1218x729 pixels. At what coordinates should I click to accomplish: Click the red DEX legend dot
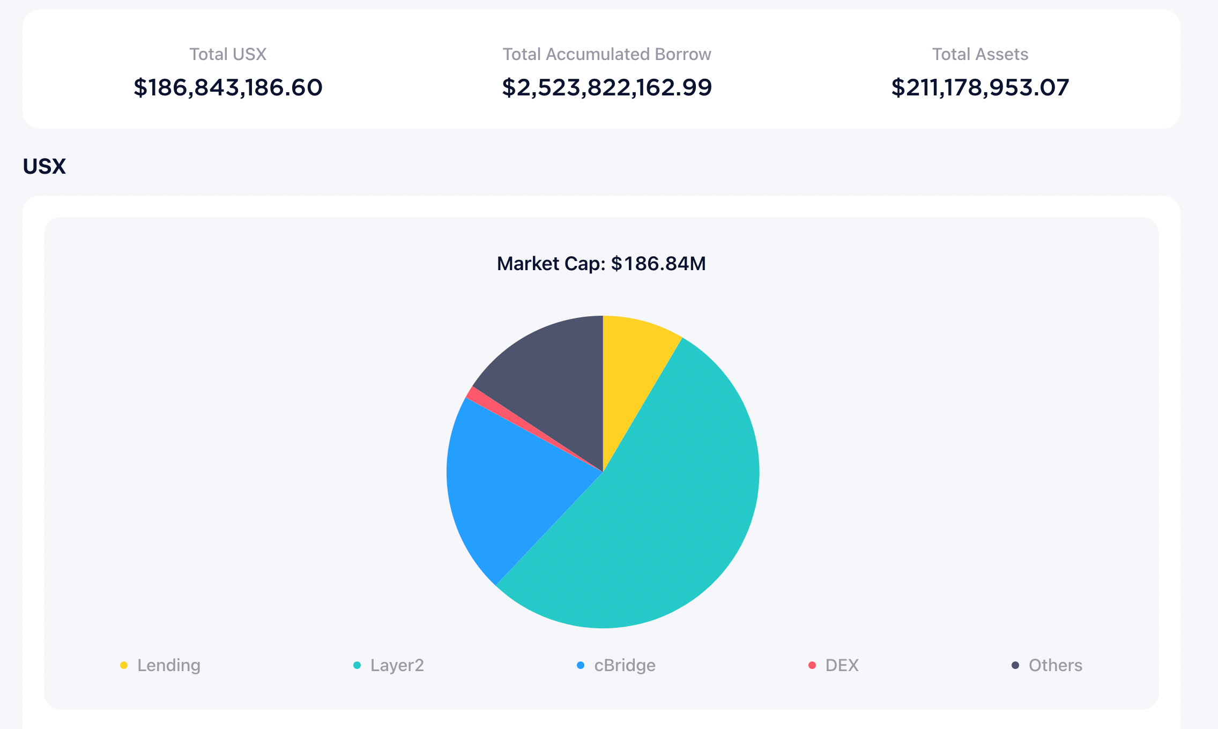tap(812, 665)
